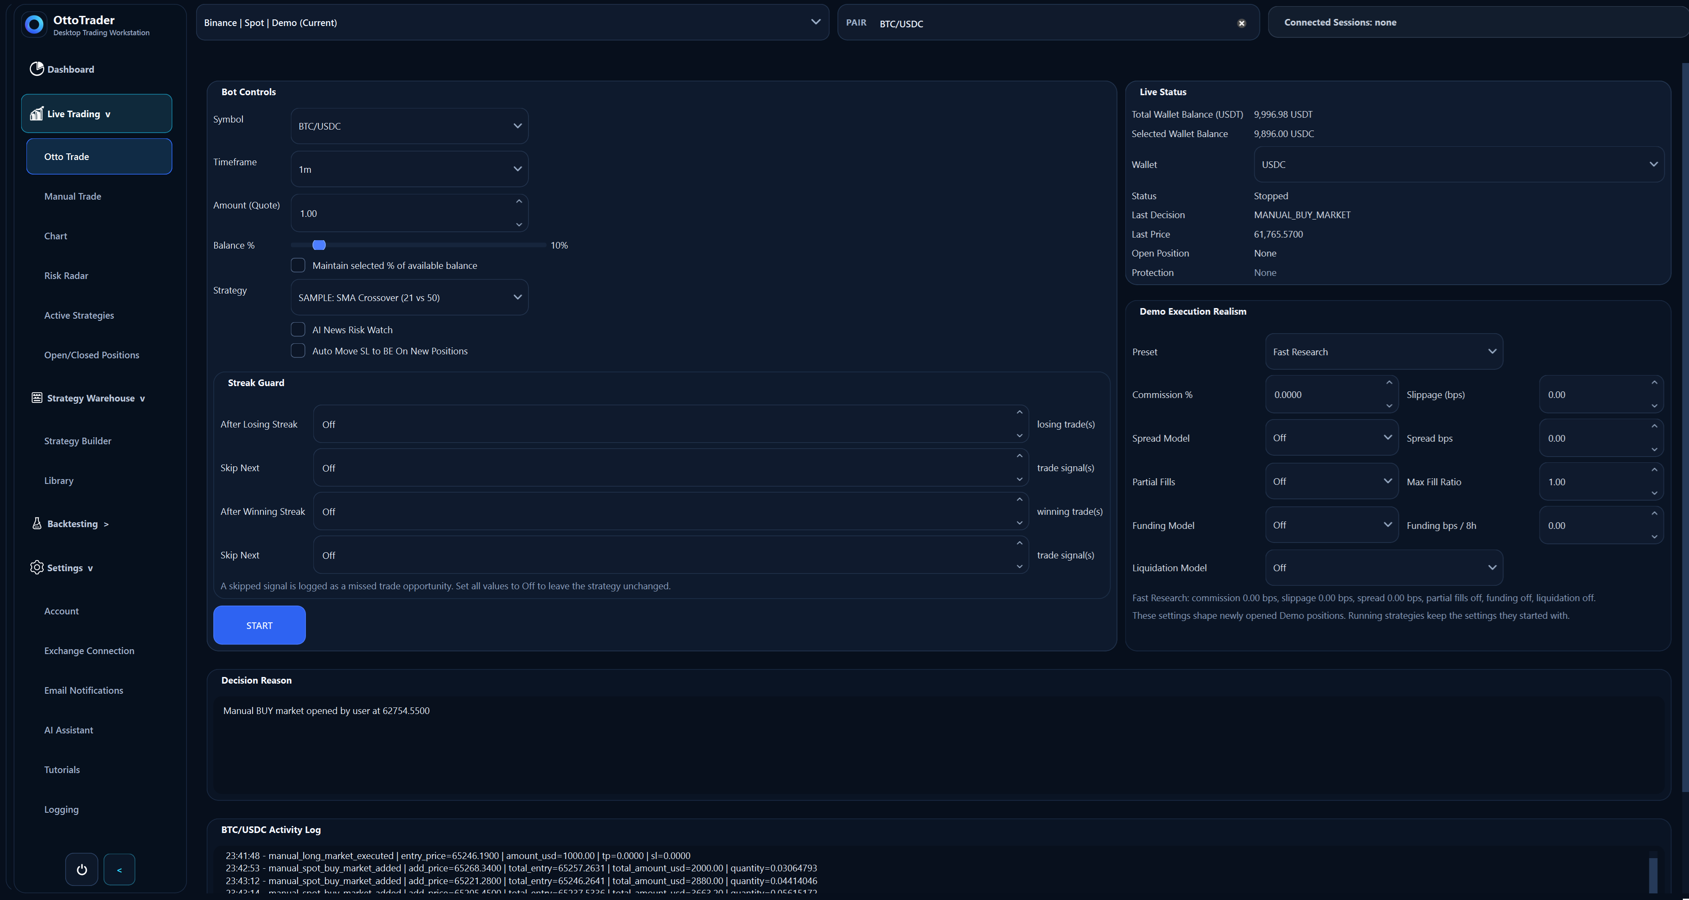Open Open/Closed Positions page
This screenshot has height=900, width=1689.
(92, 355)
